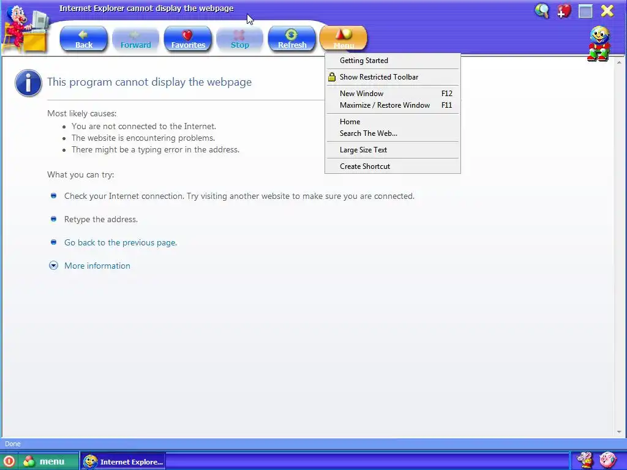Click the Done status bar text
627x470 pixels.
13,444
